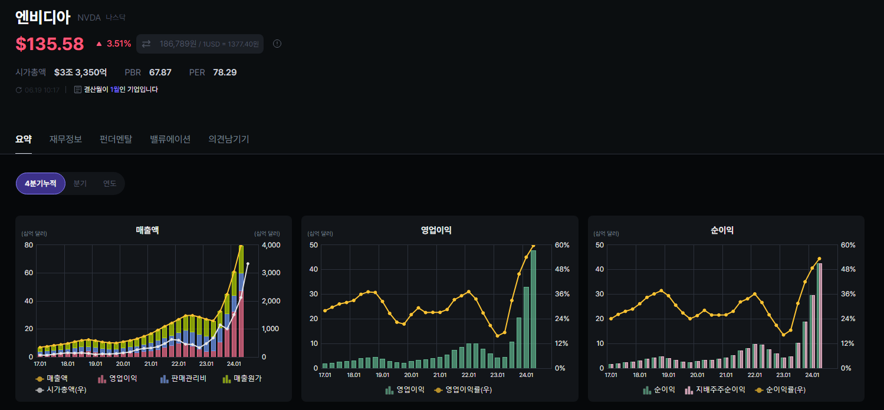
Task: Click the latest stacked bar in 매출액 chart
Action: pyautogui.click(x=241, y=301)
